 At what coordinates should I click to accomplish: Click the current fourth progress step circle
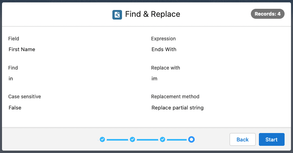191,139
